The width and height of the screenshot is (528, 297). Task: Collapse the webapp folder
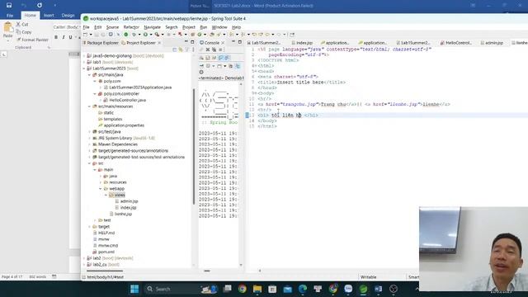coord(101,189)
